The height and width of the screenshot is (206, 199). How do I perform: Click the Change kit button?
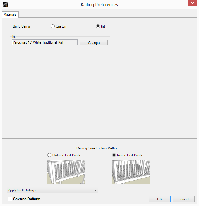[94, 43]
